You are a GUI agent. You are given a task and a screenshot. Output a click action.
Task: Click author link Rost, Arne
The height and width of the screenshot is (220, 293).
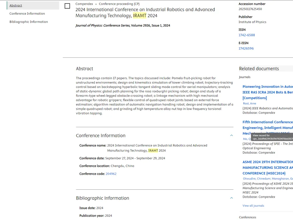click(249, 104)
